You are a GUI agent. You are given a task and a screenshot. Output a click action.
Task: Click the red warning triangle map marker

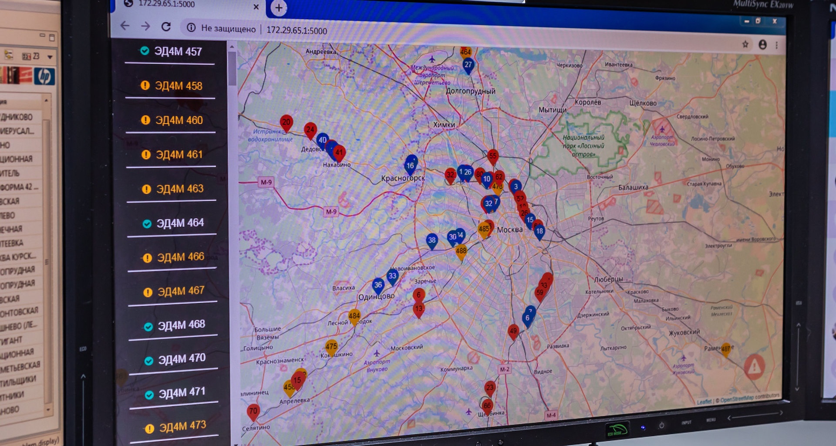754,366
